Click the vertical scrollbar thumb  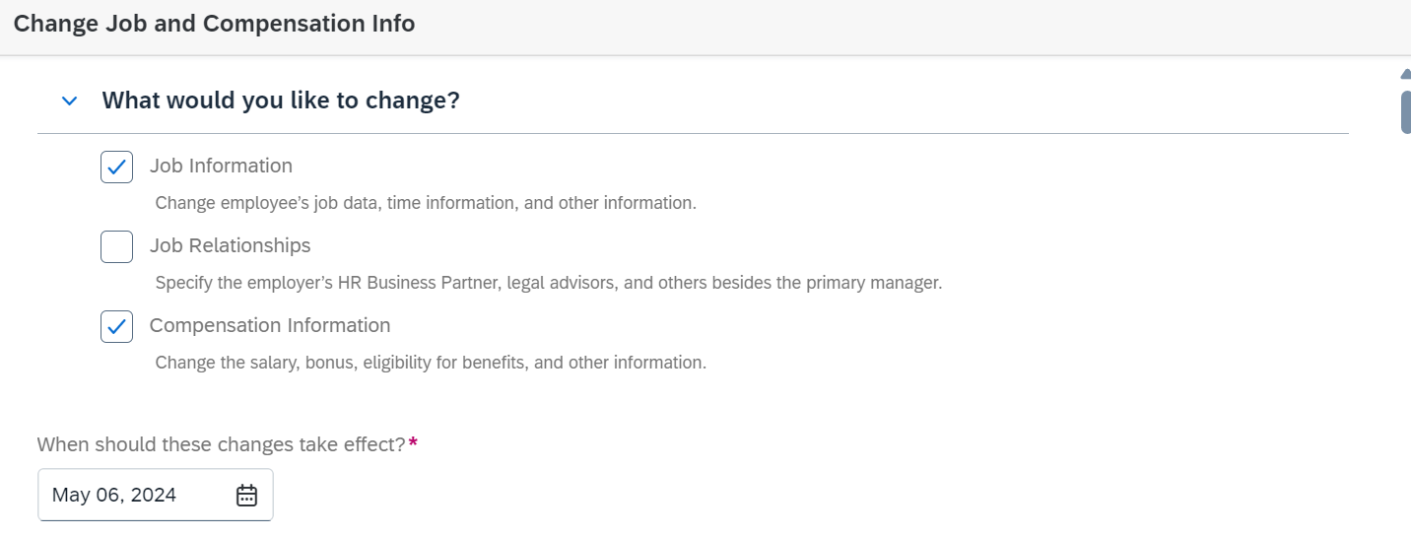pyautogui.click(x=1406, y=110)
